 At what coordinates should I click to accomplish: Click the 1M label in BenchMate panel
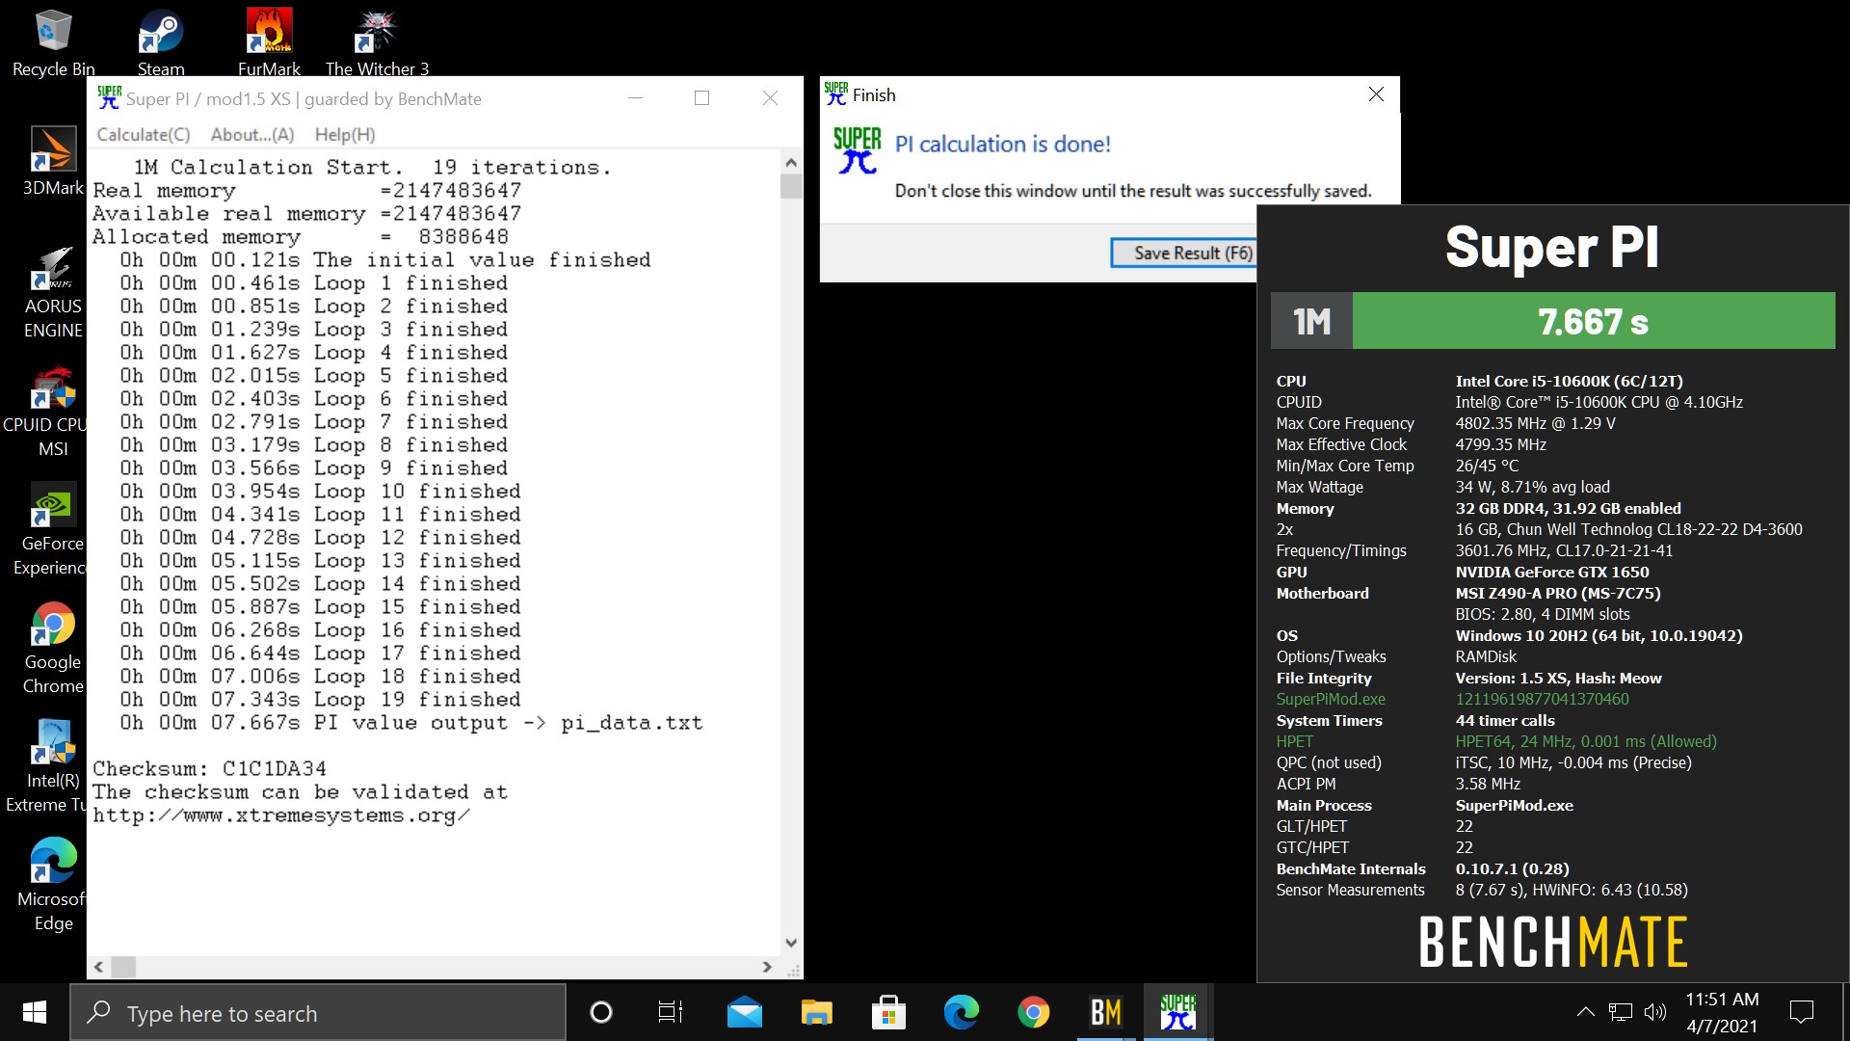[x=1311, y=321]
